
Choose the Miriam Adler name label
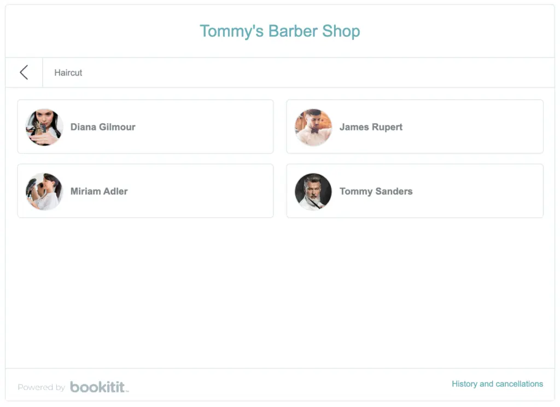pos(99,191)
